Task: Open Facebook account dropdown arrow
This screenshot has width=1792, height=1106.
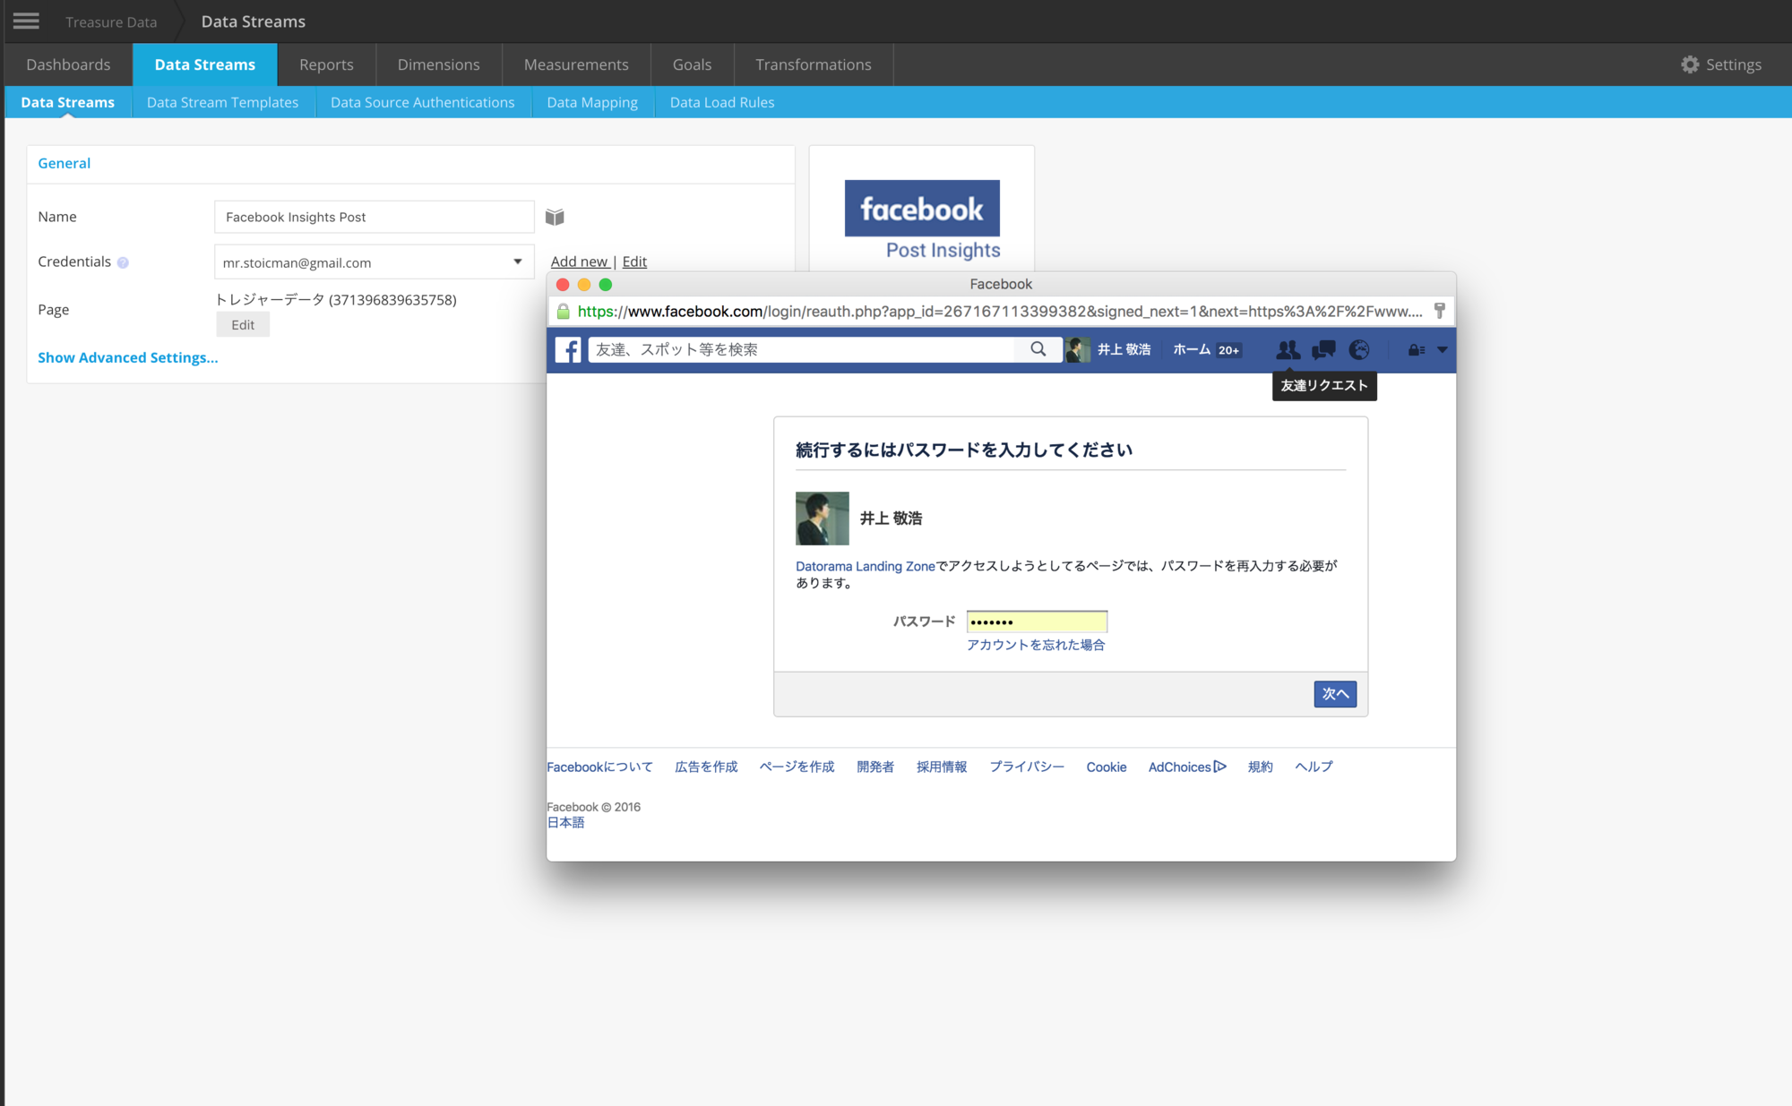Action: click(x=1443, y=350)
